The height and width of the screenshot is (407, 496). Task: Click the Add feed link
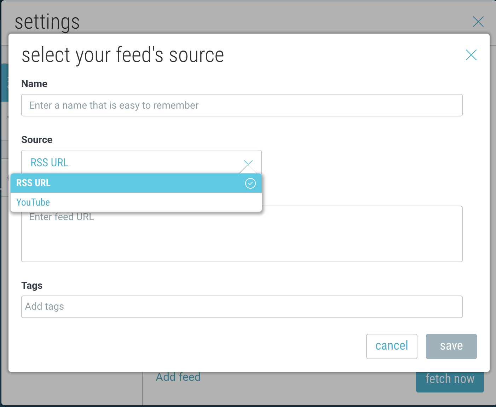pyautogui.click(x=178, y=377)
